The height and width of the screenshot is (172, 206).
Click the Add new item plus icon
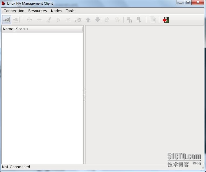pyautogui.click(x=29, y=20)
